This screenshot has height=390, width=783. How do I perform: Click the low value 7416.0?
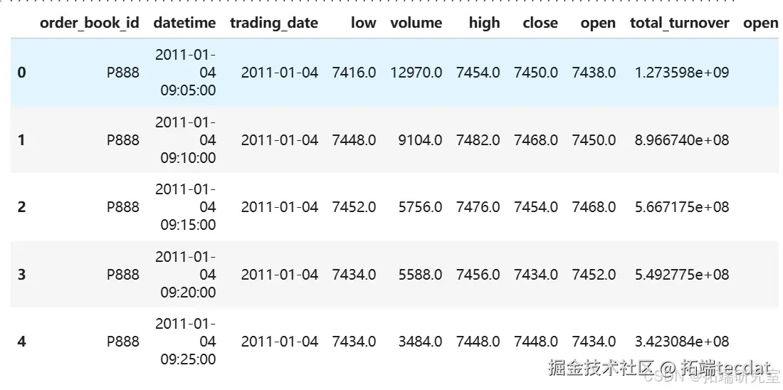[354, 73]
